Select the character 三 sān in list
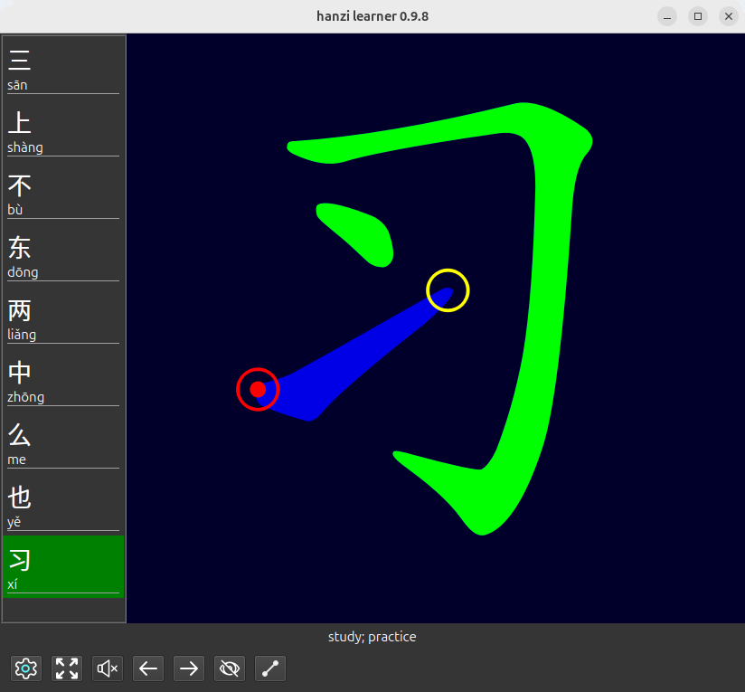Viewport: 745px width, 692px height. (63, 68)
